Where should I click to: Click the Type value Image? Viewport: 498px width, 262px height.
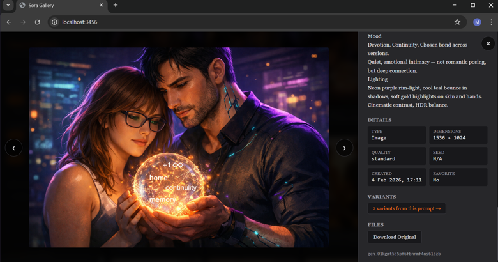pyautogui.click(x=379, y=137)
